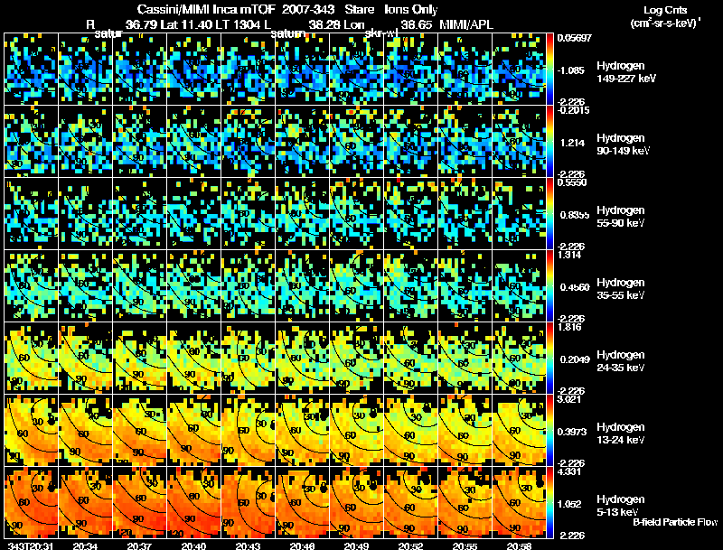The image size is (723, 550).
Task: Click the '-1.085' color scale value
Action: (573, 70)
